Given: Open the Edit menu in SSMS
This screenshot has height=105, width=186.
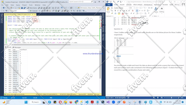Looking at the screenshot, I should pos(7,5).
